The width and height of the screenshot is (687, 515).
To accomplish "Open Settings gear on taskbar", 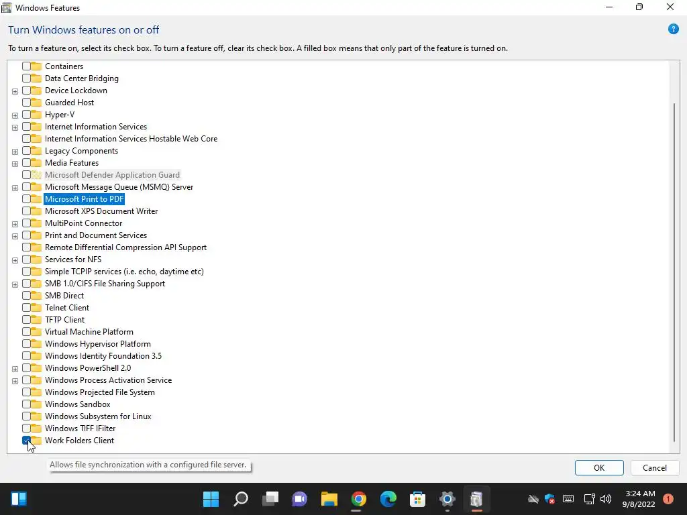I will [x=447, y=499].
